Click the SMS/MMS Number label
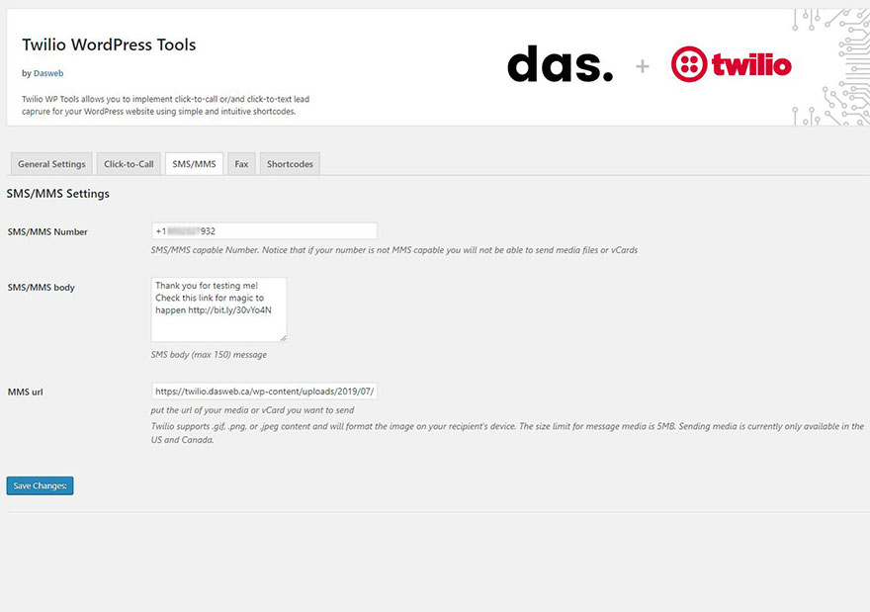 47,232
